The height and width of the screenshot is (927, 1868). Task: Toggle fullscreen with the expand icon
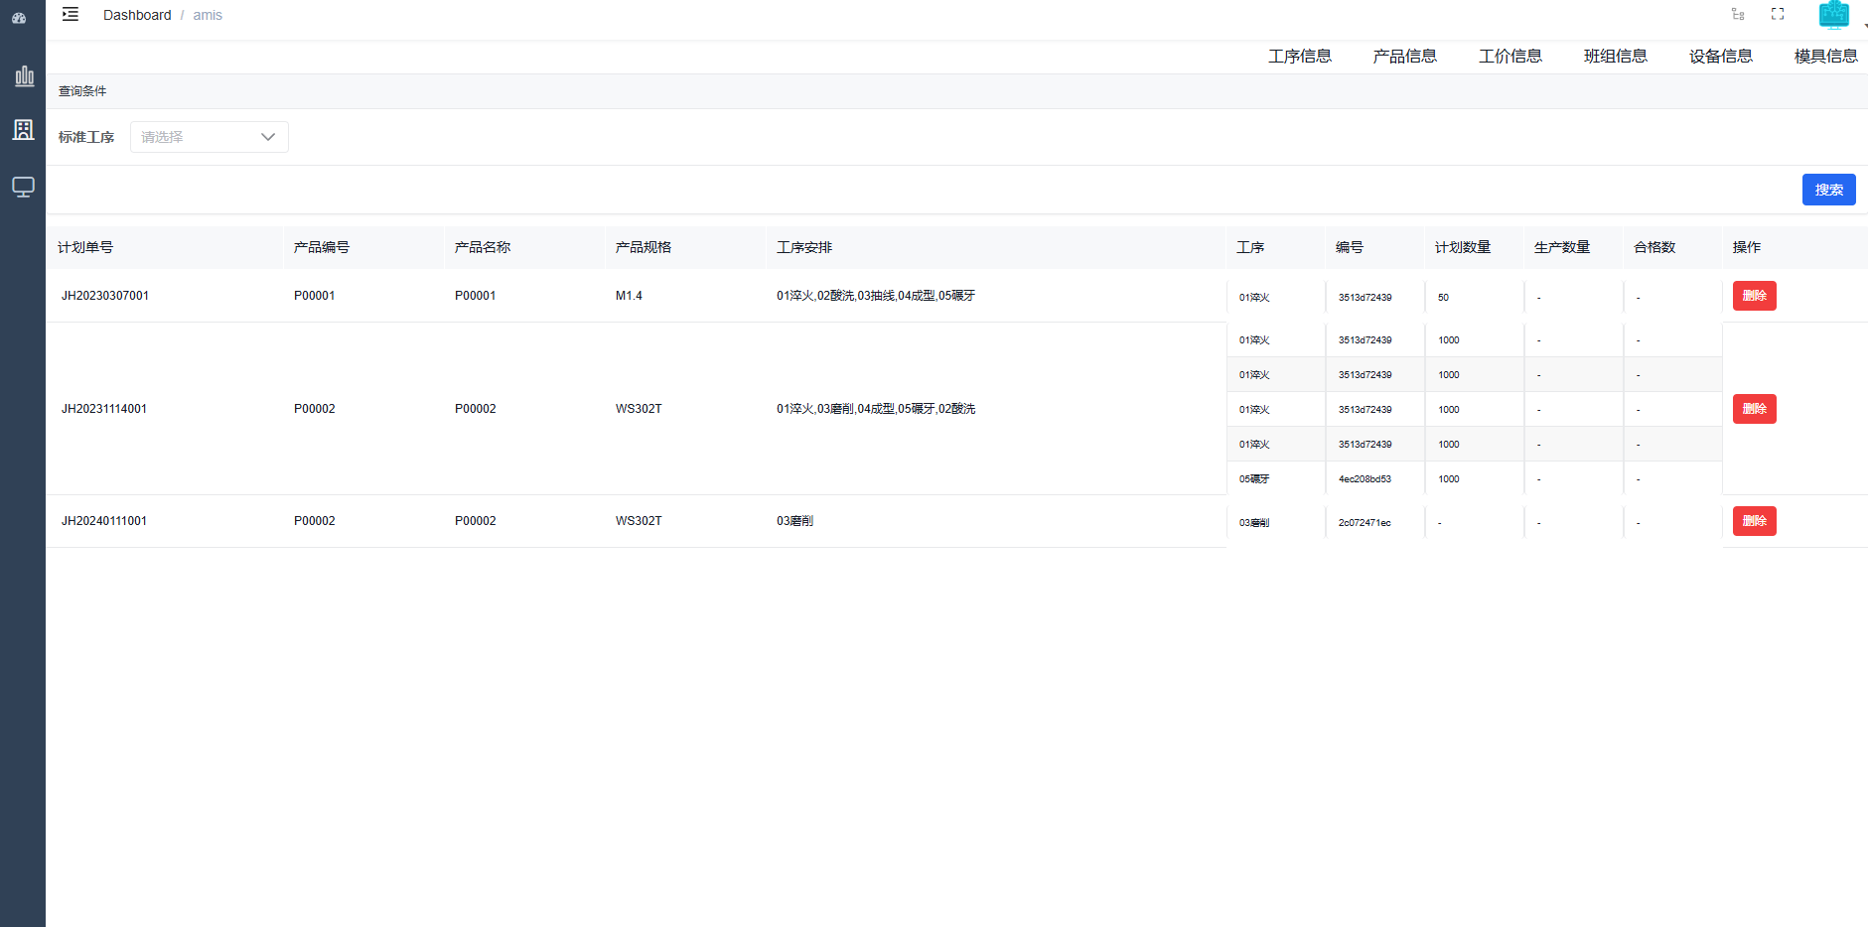(x=1778, y=14)
